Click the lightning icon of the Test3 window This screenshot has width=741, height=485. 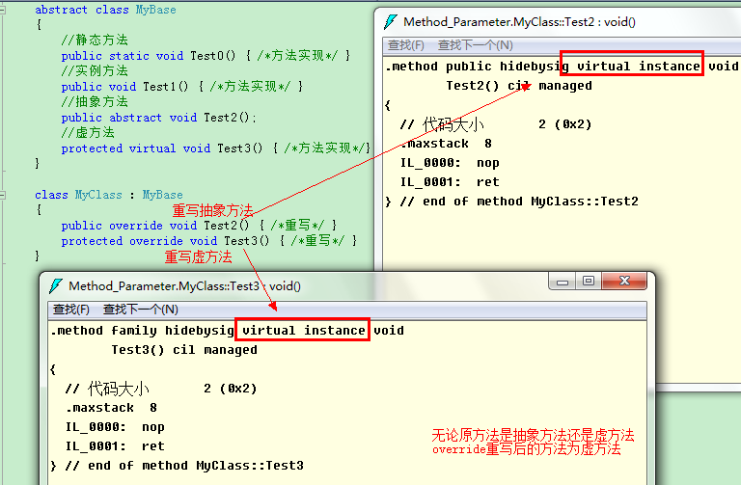coord(56,285)
